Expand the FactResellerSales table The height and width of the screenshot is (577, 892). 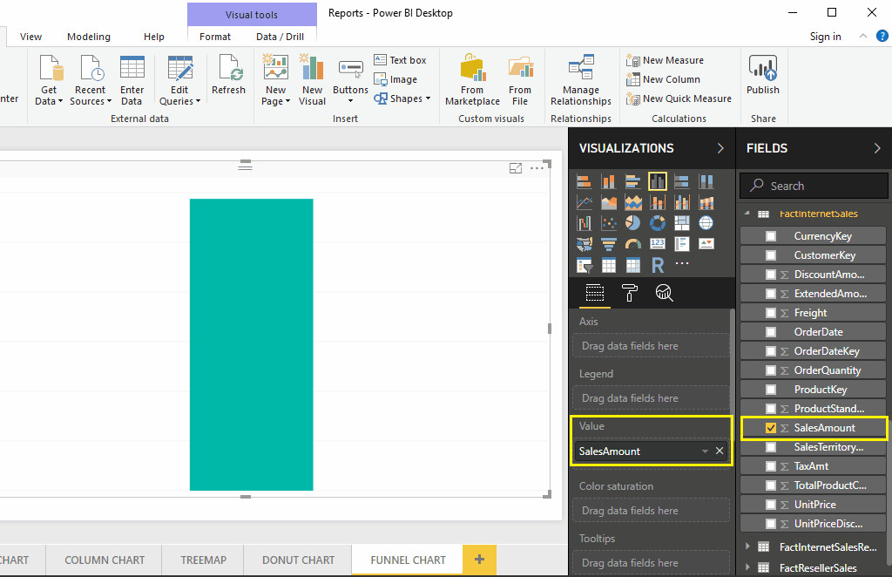(747, 567)
